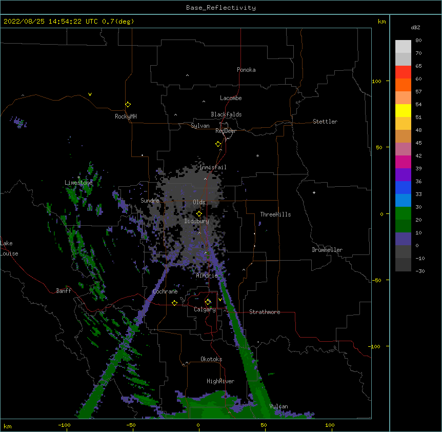This screenshot has width=442, height=432.
Task: Click the Drumheller city label
Action: pyautogui.click(x=327, y=250)
